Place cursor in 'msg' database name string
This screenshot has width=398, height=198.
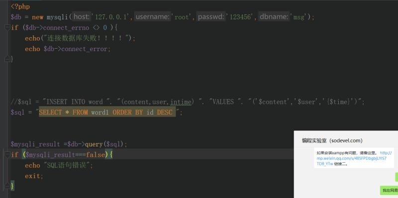(298, 17)
